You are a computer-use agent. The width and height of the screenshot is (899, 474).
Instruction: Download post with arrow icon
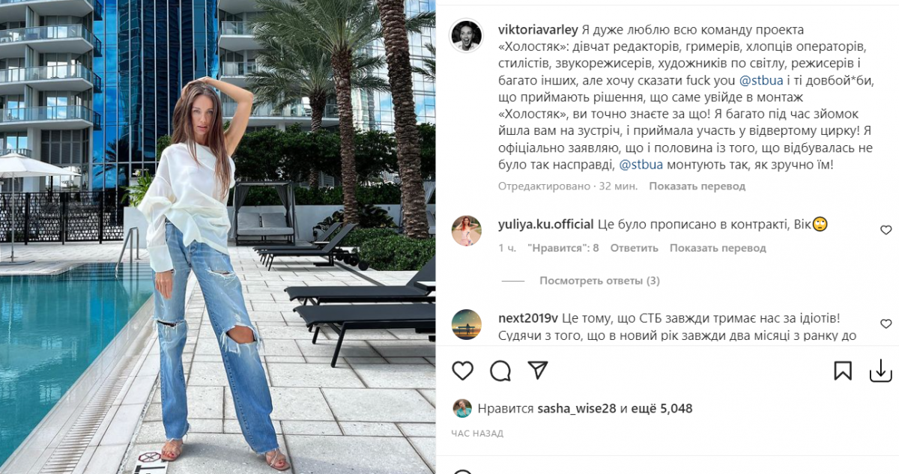pos(880,371)
